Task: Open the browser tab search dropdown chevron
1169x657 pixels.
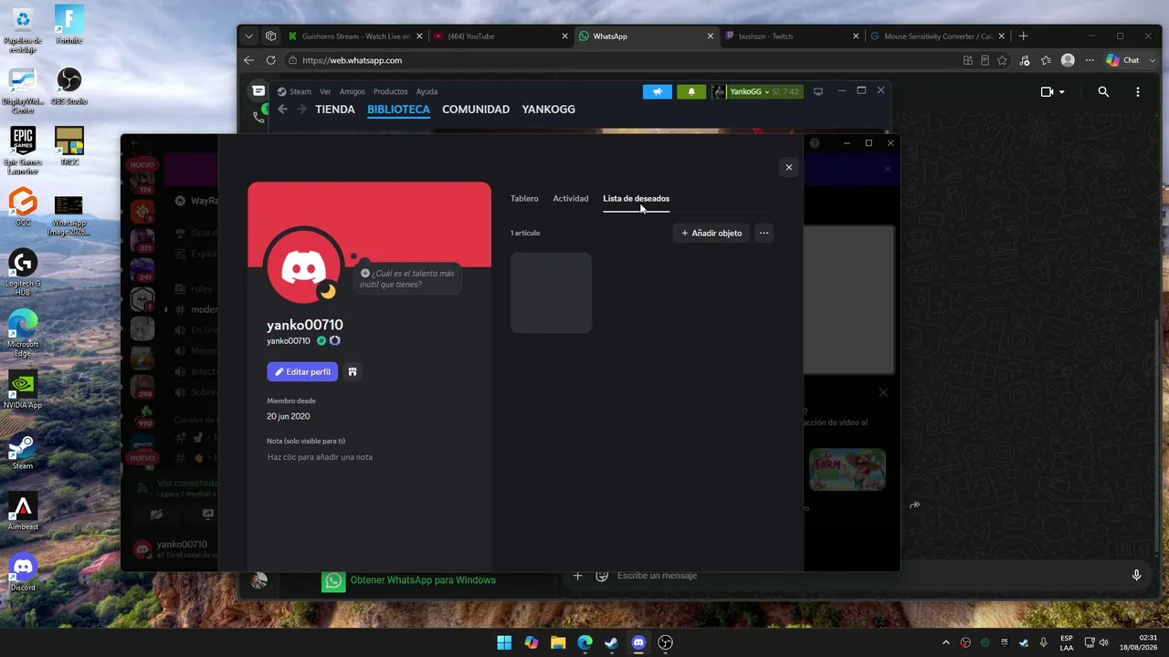Action: (248, 36)
